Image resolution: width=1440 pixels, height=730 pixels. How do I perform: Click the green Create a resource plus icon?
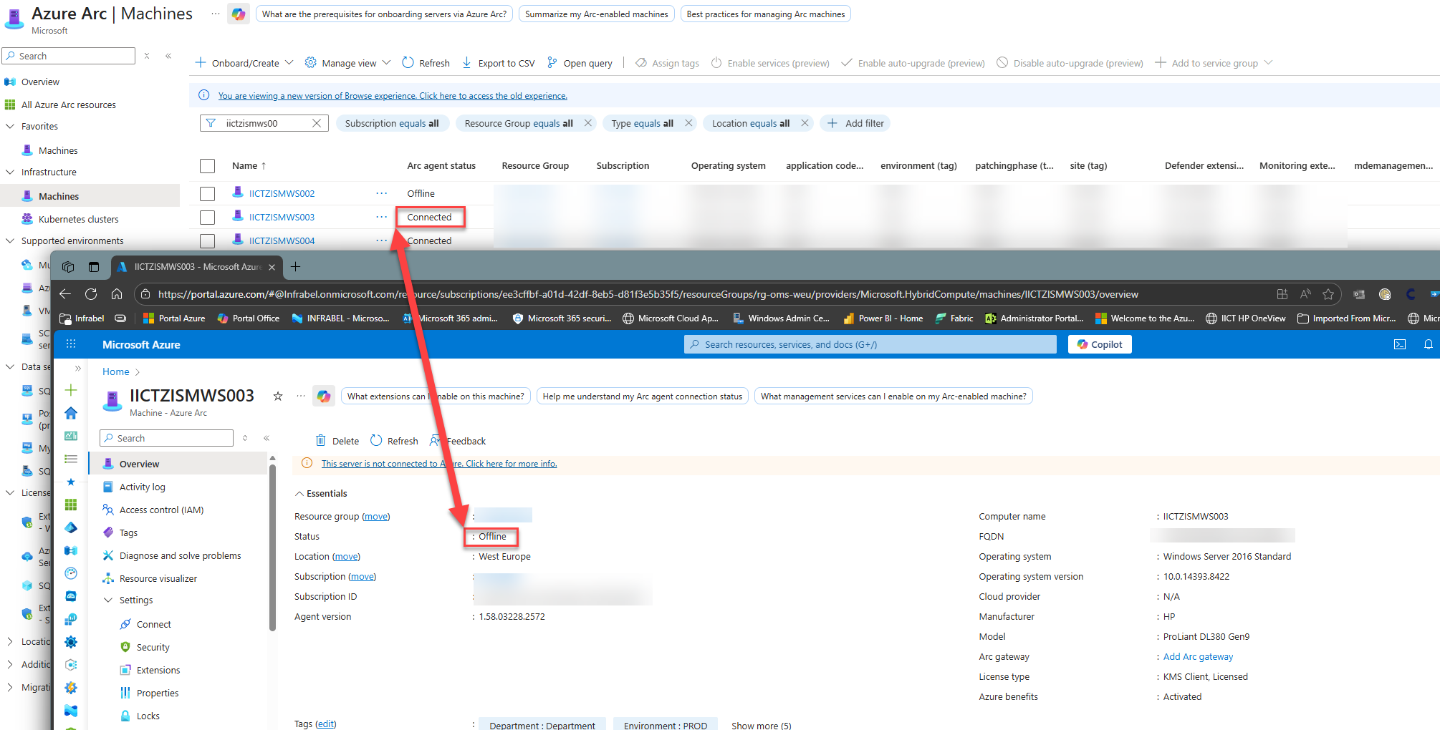(71, 390)
